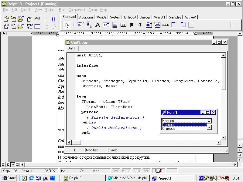This screenshot has height=182, width=243.
Task: Click code editor vertical scroll up arrow
Action: click(223, 55)
